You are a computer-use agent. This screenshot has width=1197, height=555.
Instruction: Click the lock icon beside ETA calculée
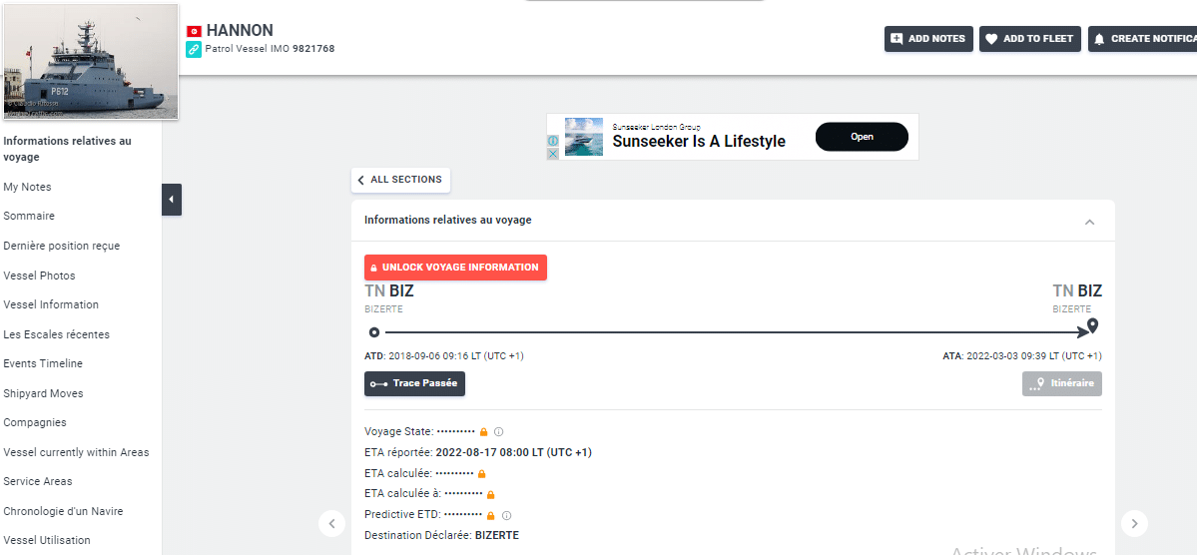point(481,474)
